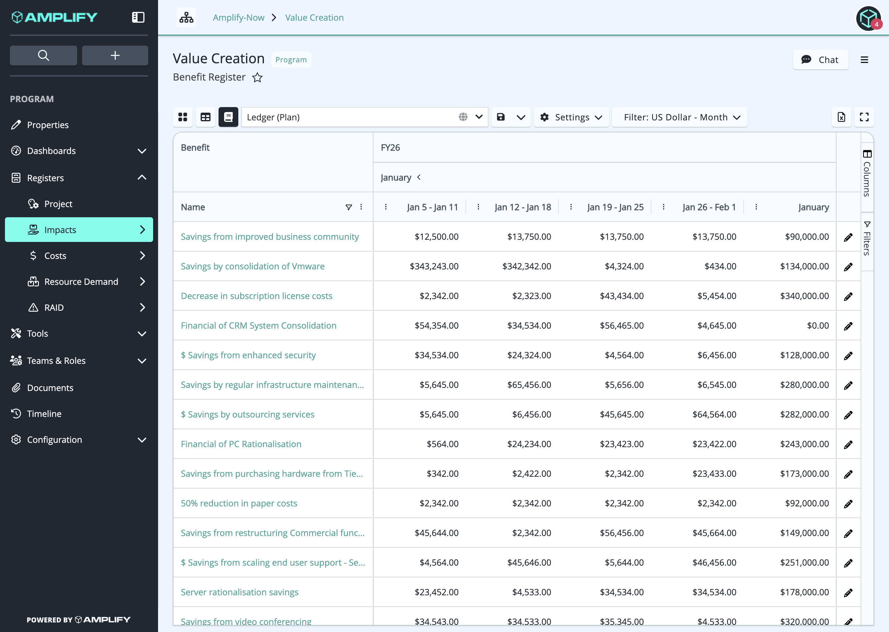The image size is (889, 632).
Task: Open the vertical Columns side tab
Action: [x=867, y=173]
